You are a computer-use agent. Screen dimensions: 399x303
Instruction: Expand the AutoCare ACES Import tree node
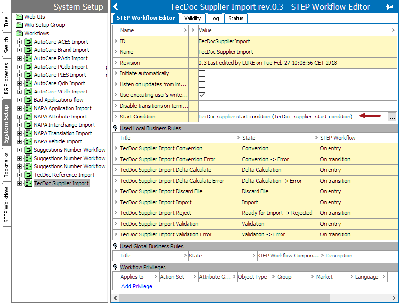(x=20, y=42)
